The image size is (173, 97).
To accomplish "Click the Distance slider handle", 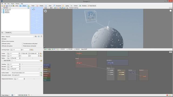I will click(x=39, y=69).
